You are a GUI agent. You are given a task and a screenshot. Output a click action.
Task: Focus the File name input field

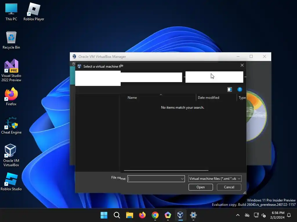(x=154, y=179)
